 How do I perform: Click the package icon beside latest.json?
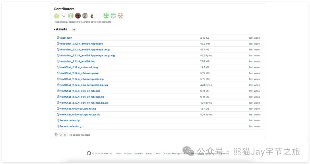tap(58, 38)
